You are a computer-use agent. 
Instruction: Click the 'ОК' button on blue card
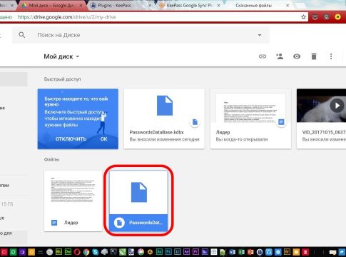point(103,139)
